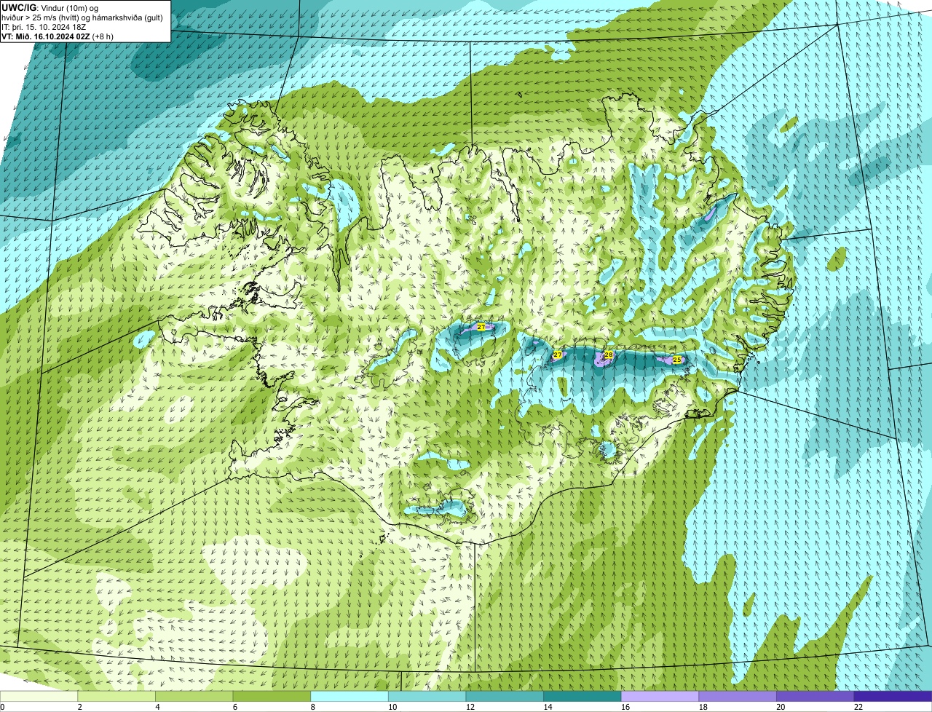The width and height of the screenshot is (932, 712).
Task: Click the yellow gust label 25
Action: (x=677, y=360)
